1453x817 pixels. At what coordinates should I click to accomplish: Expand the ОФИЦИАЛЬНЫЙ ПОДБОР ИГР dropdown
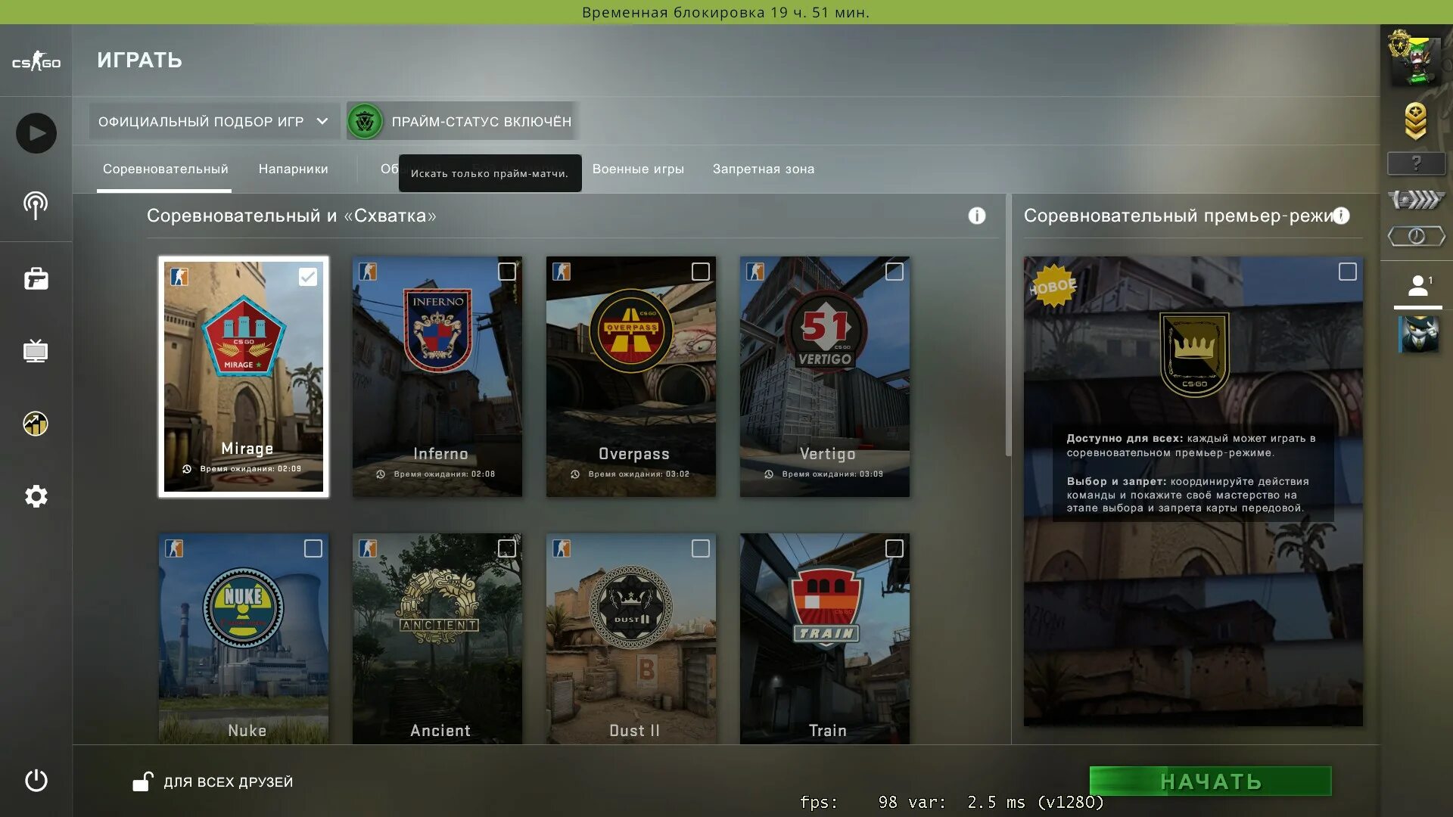tap(214, 121)
